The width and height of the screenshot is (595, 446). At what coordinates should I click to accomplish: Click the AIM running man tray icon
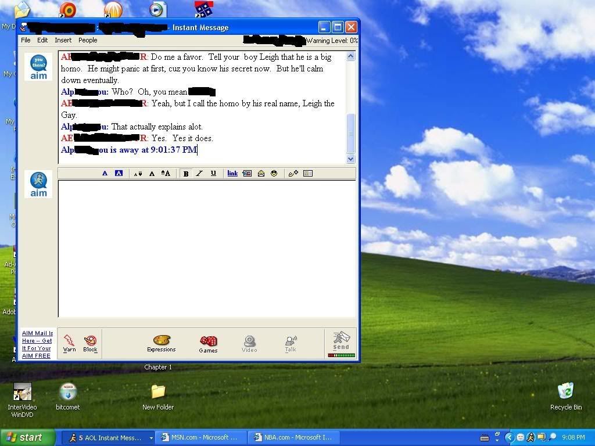[x=531, y=438]
